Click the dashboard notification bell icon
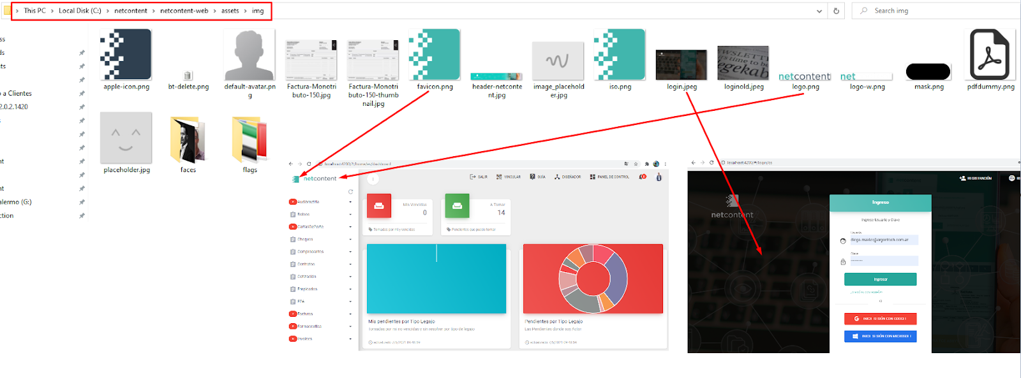This screenshot has height=378, width=1021. (643, 177)
